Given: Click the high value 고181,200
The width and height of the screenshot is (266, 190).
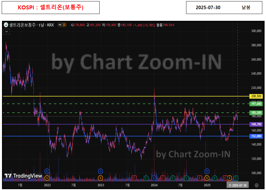Looking at the screenshot, I should pyautogui.click(x=93, y=25).
